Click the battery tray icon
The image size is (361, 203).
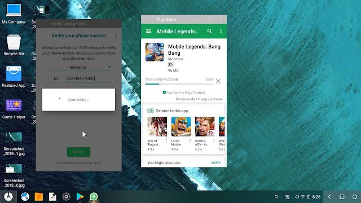pos(309,197)
